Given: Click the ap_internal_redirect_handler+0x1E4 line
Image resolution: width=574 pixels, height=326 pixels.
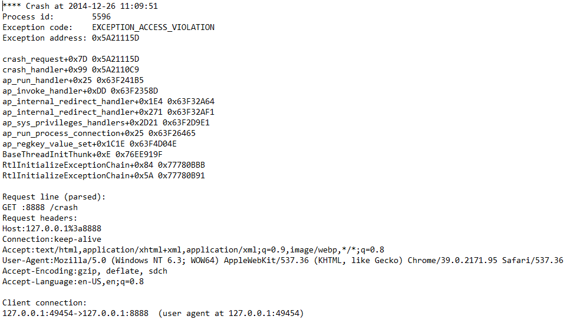Looking at the screenshot, I should 108,102.
